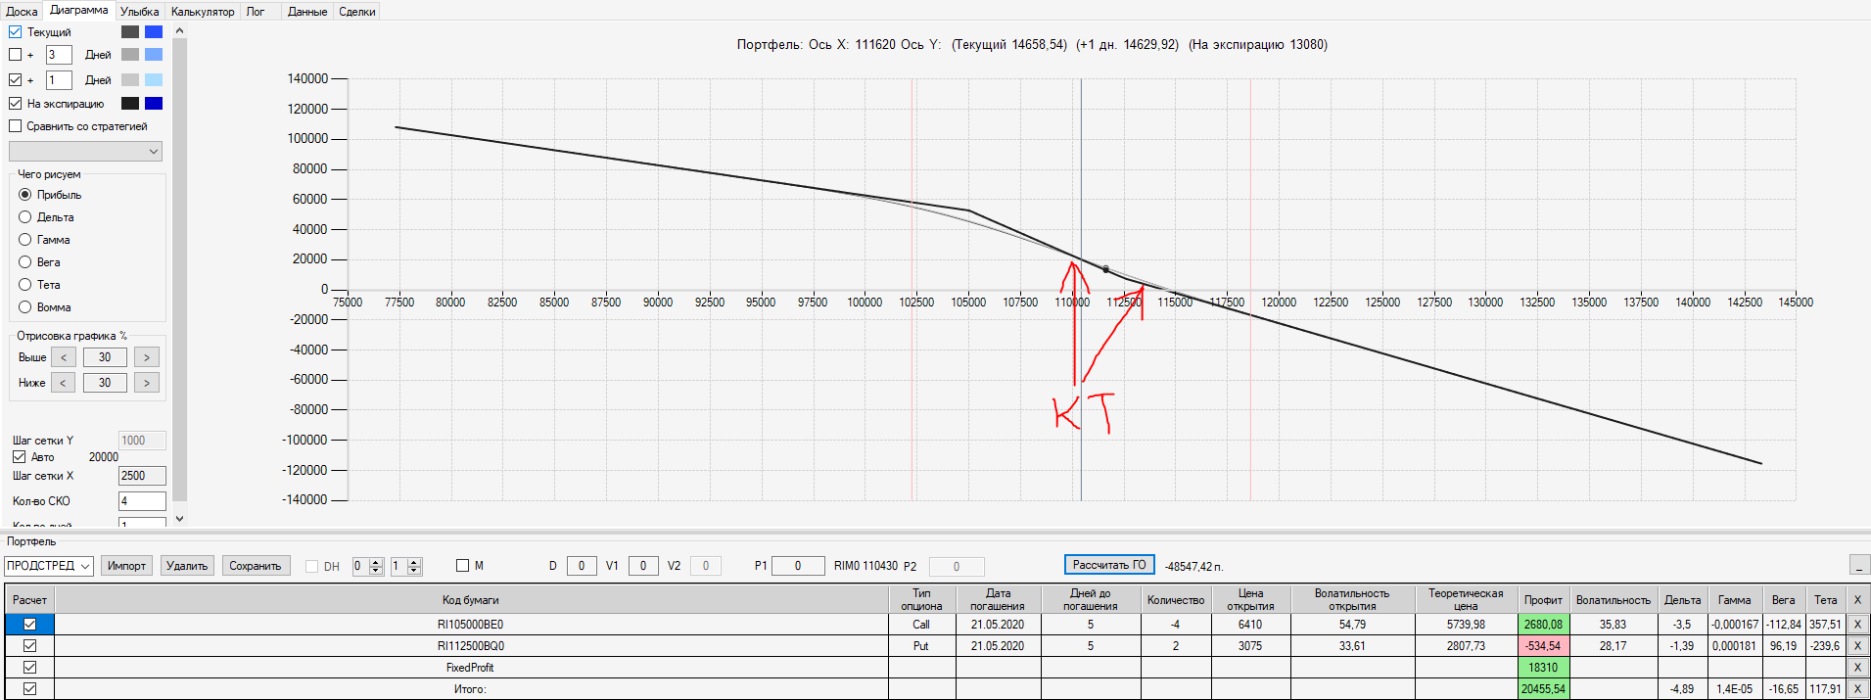Viewport: 1871px width, 700px height.
Task: Click the second DH stepper showing 1
Action: coord(405,566)
